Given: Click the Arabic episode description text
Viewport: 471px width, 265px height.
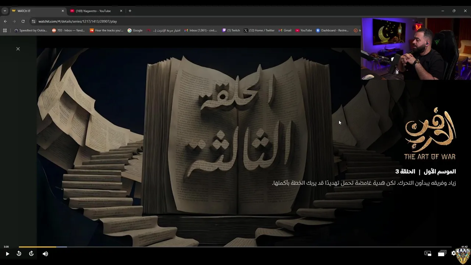Looking at the screenshot, I should 364,183.
